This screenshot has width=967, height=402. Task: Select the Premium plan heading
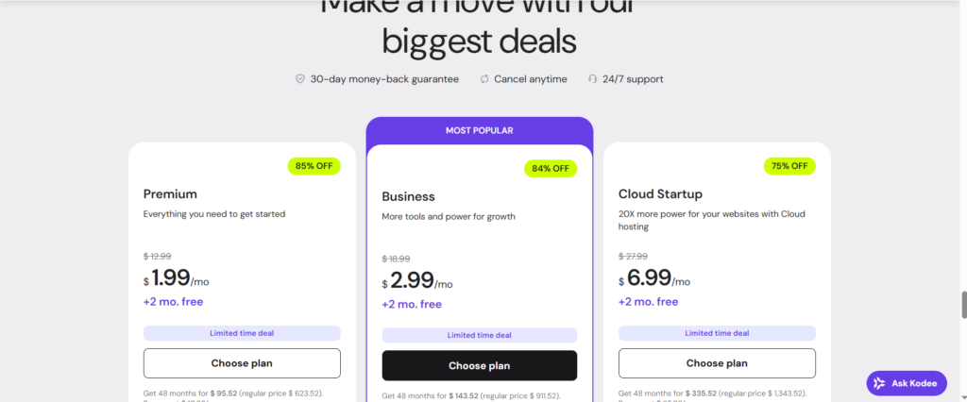[x=170, y=194]
